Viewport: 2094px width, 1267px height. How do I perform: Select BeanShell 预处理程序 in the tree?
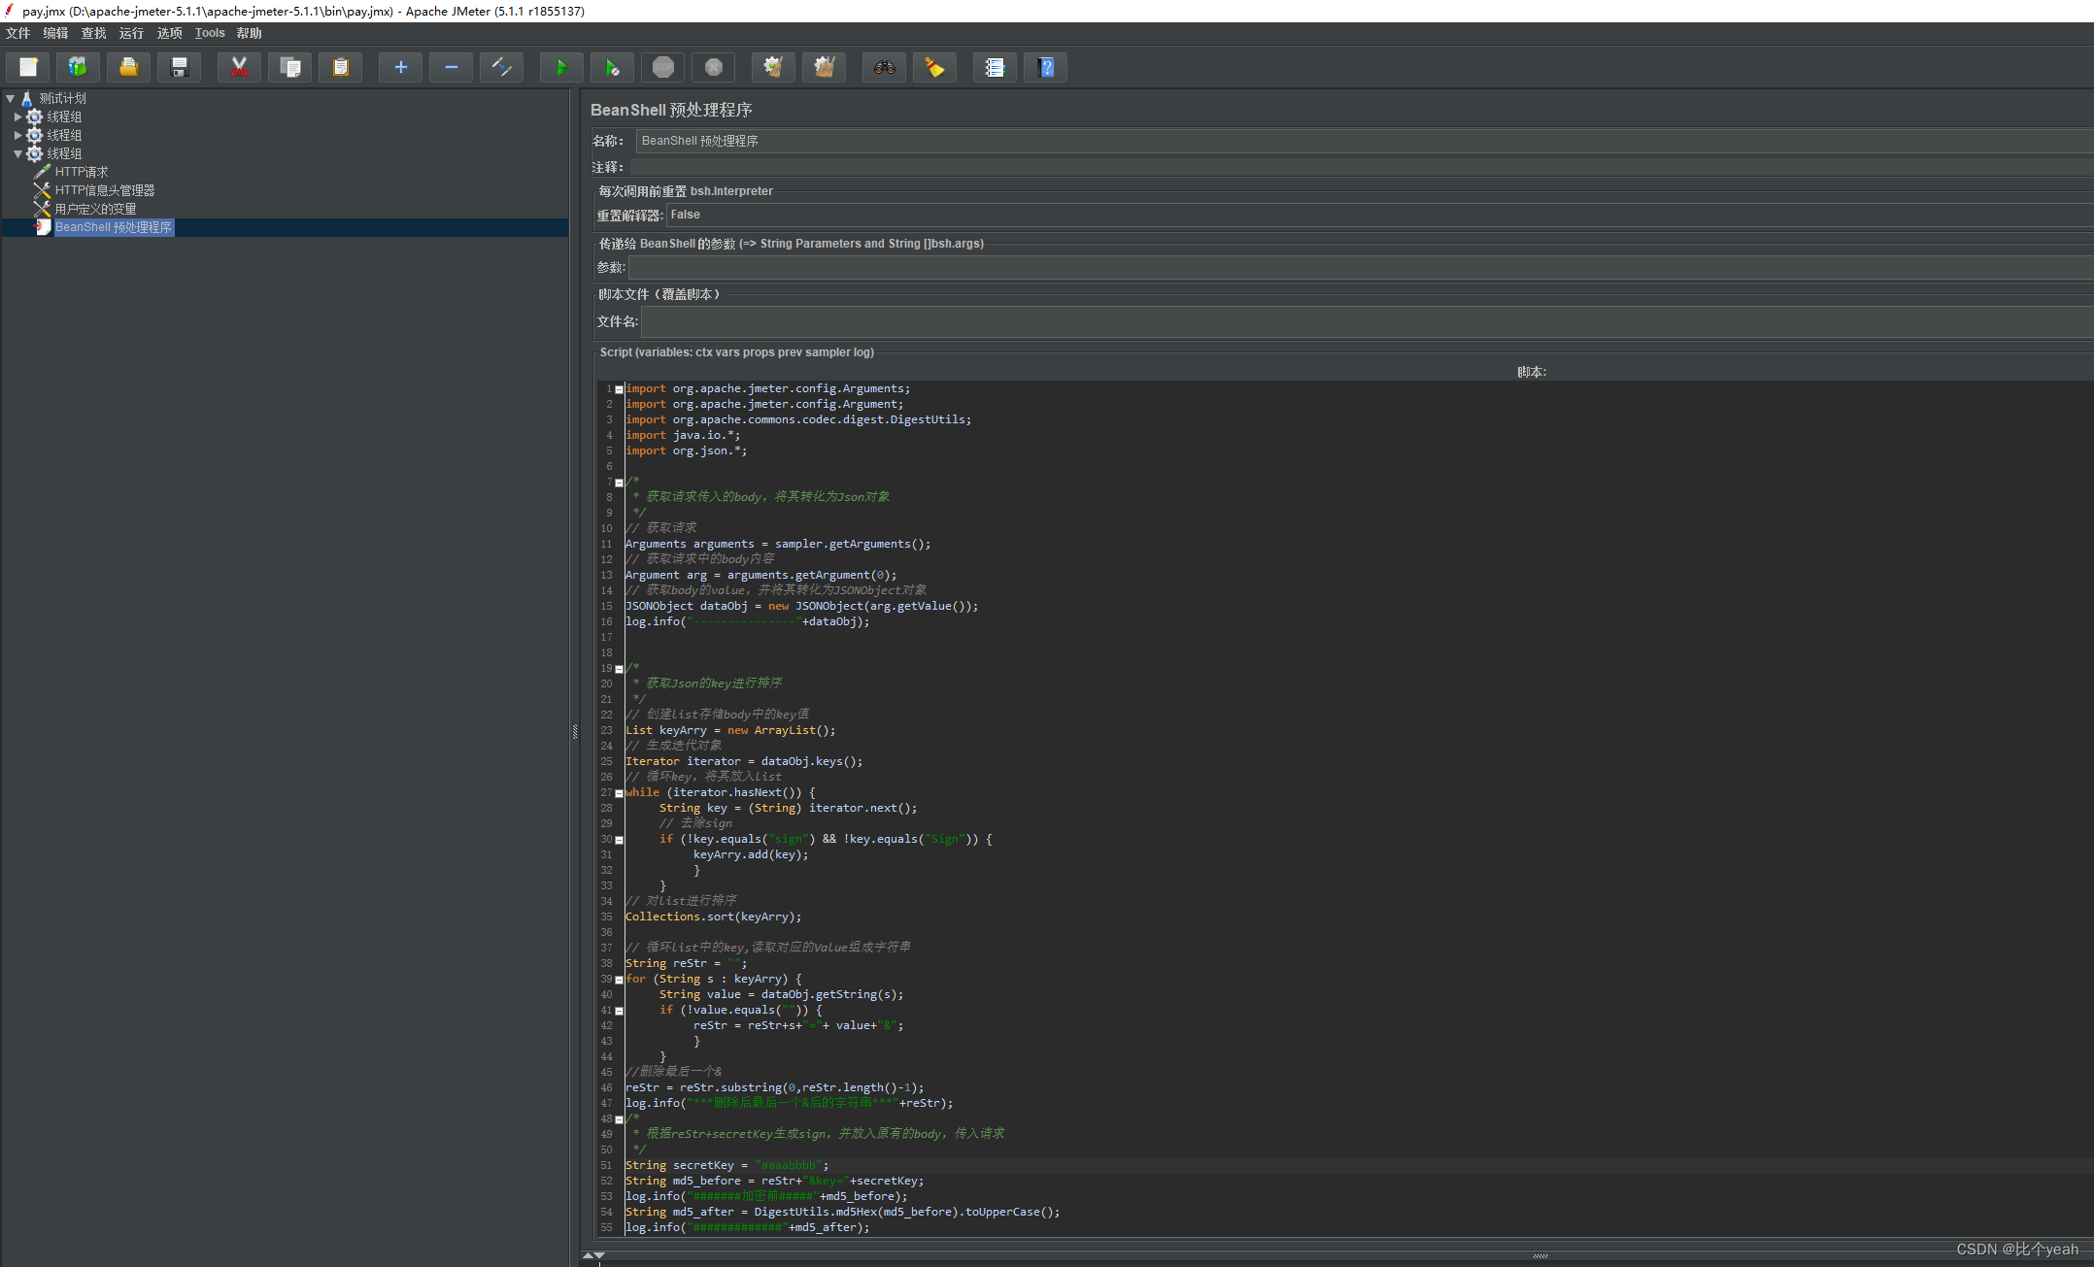coord(114,227)
